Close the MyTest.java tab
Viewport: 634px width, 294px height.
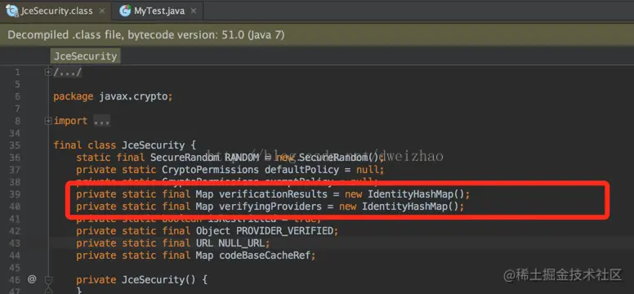coord(194,11)
